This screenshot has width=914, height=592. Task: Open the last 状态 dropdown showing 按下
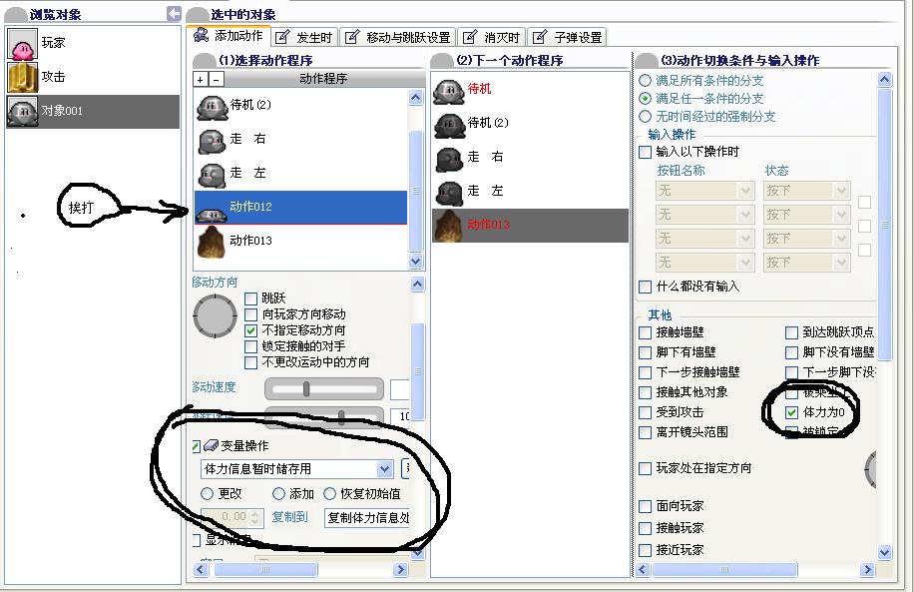(807, 263)
